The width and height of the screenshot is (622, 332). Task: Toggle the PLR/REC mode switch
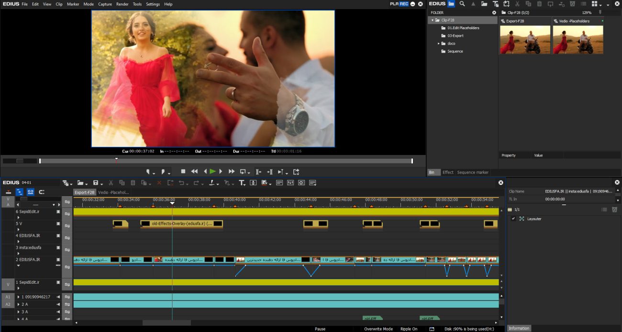pos(399,4)
